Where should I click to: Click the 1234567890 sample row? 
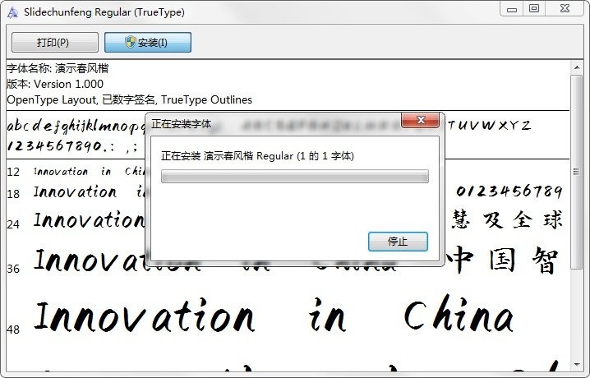click(72, 146)
